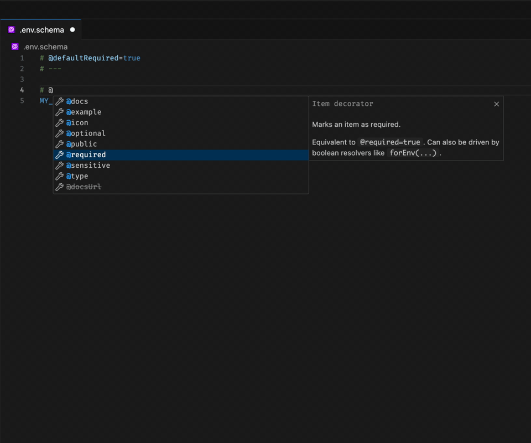The width and height of the screenshot is (531, 443).
Task: Click the @required=true code snippet in the docs
Action: pos(389,142)
